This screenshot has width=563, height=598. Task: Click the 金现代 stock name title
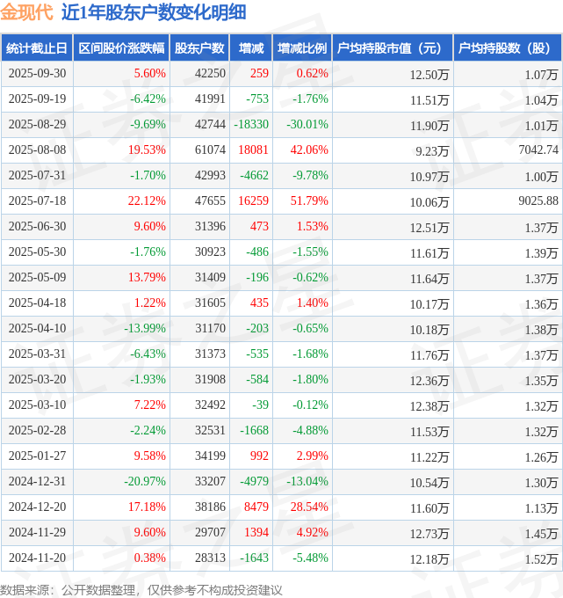click(x=27, y=12)
